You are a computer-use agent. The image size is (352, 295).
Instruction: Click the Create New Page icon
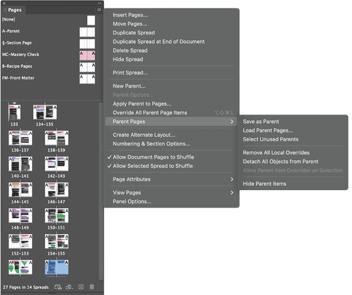(81, 287)
